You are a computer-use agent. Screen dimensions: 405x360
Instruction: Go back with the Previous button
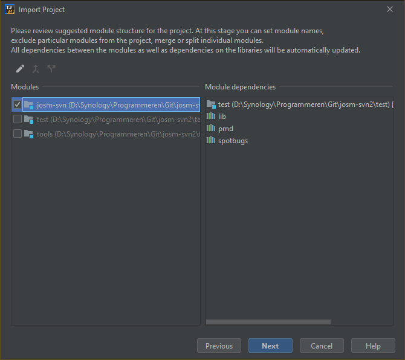coord(219,346)
